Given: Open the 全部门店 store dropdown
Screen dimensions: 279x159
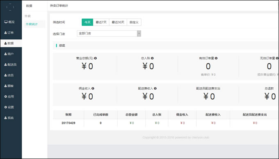Looking at the screenshot, I should click(109, 34).
